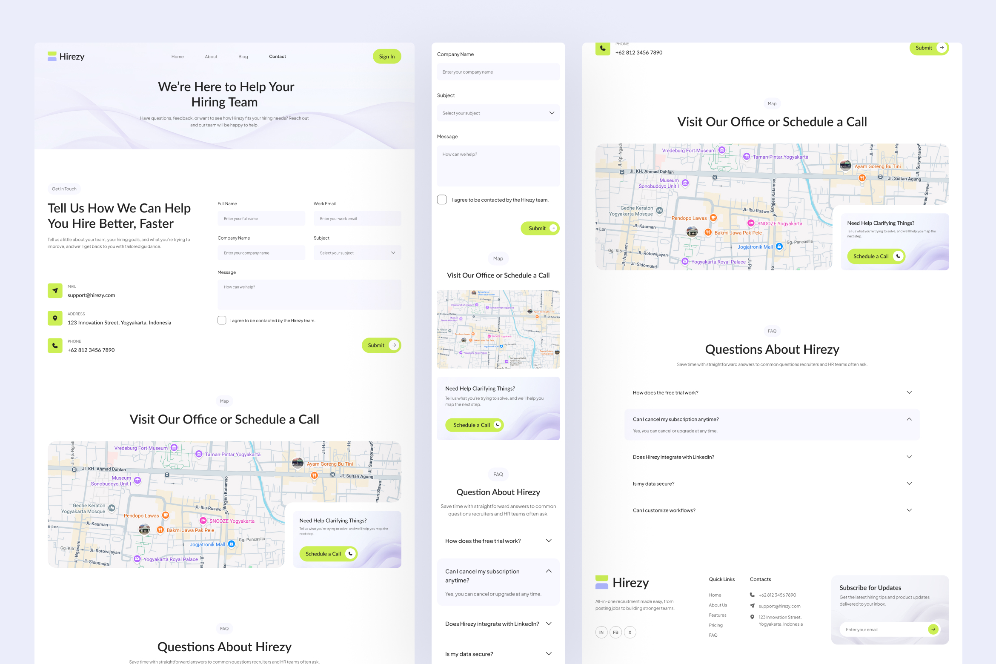996x664 pixels.
Task: Click the green phone icon in desktop contact list
Action: 55,346
